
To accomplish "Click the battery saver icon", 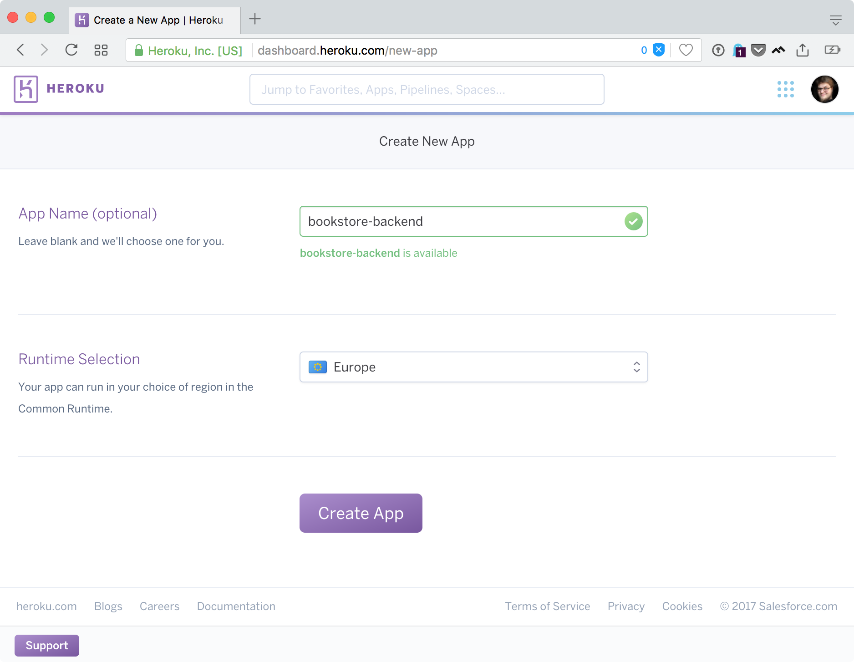I will click(832, 50).
